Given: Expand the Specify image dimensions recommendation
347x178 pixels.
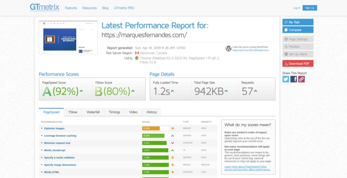Looking at the screenshot, I should coord(60,165).
